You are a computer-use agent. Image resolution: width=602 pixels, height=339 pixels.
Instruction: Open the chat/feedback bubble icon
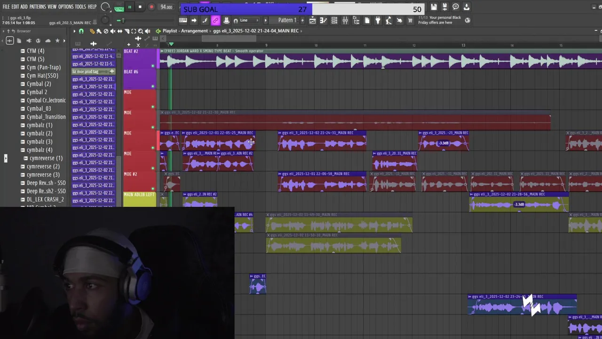tap(456, 7)
